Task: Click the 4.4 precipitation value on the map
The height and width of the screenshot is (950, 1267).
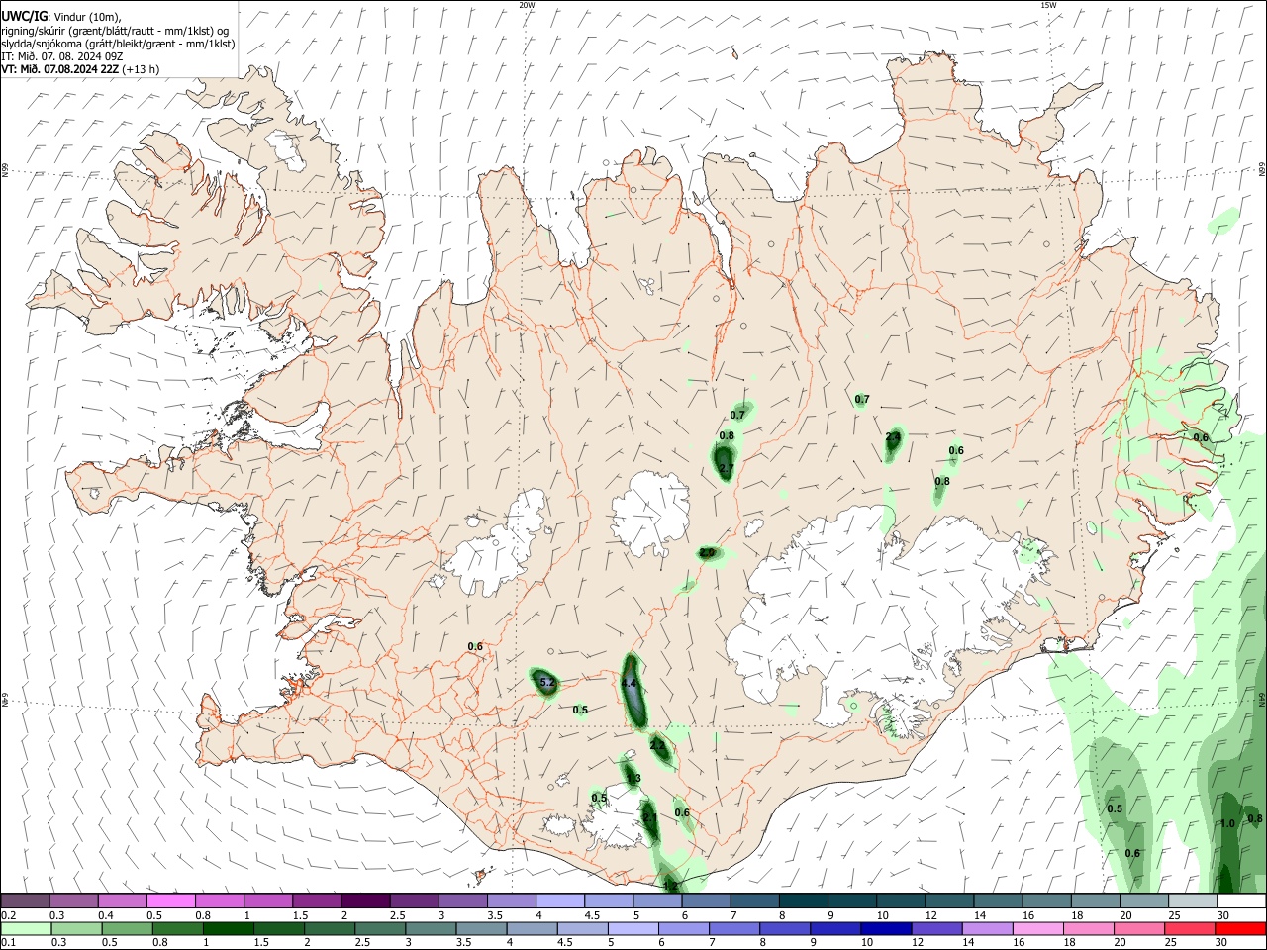Action: (629, 684)
